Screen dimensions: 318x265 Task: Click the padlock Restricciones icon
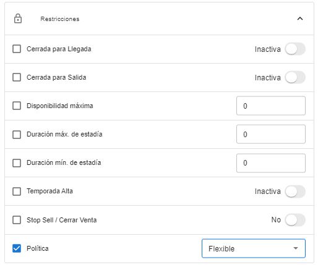click(x=18, y=19)
